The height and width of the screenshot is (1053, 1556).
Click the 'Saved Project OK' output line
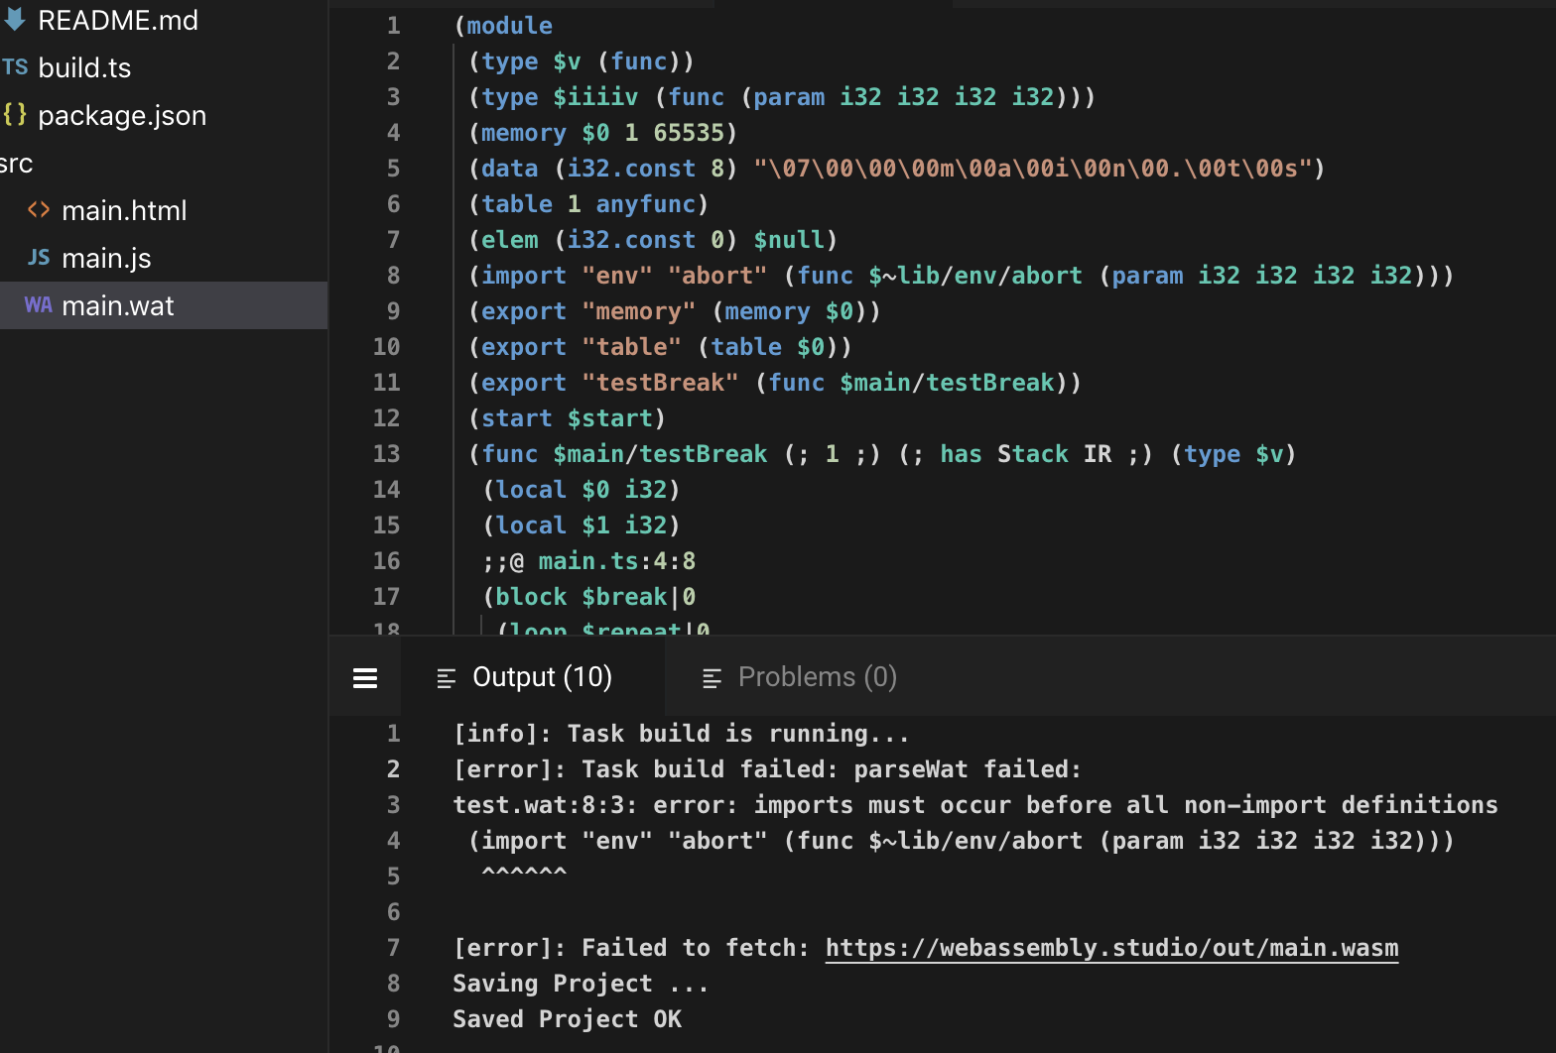click(567, 1019)
